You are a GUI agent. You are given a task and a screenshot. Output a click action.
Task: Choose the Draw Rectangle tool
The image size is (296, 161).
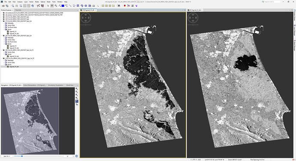78,6
